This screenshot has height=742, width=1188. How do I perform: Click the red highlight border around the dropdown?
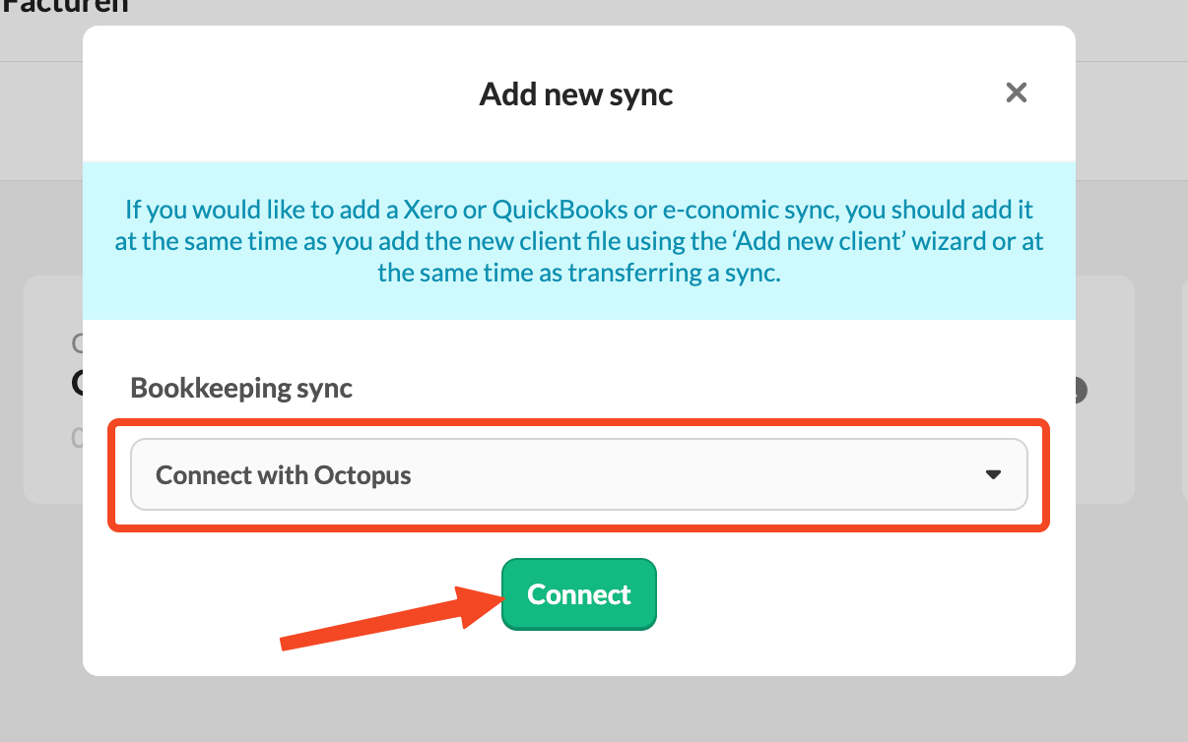(579, 421)
